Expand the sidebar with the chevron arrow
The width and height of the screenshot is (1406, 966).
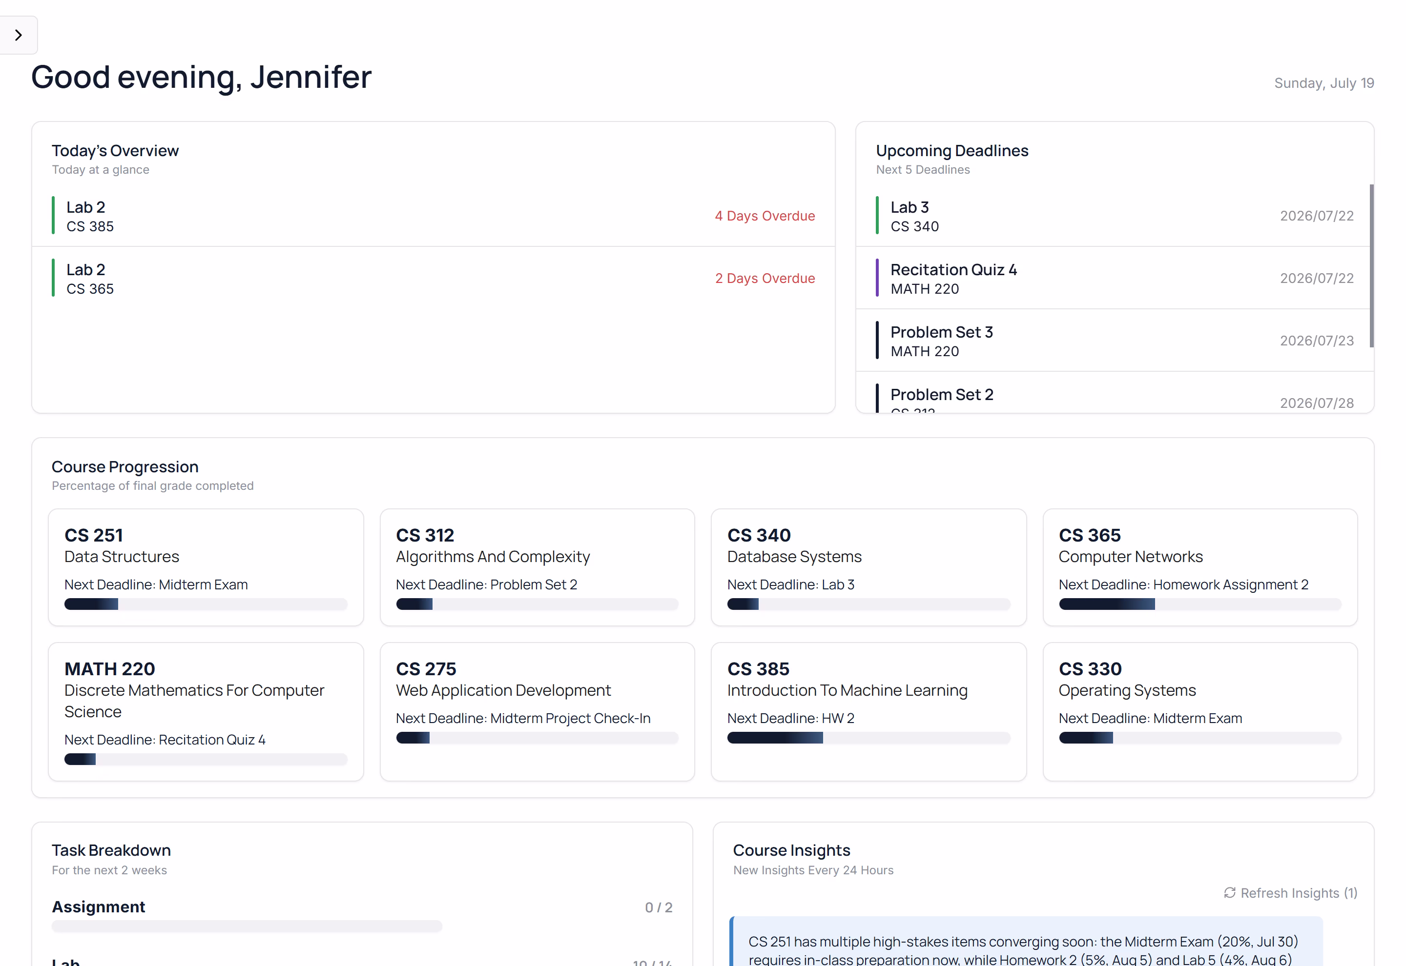pyautogui.click(x=18, y=35)
